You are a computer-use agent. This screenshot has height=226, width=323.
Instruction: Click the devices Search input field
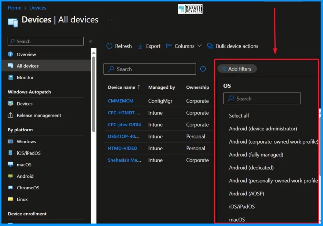tap(150, 69)
